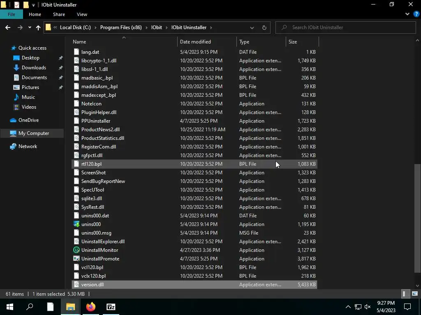Click the Music note icon in sidebar
The image size is (421, 315).
pos(16,97)
